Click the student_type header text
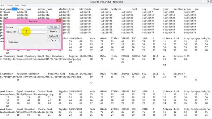 66,9
